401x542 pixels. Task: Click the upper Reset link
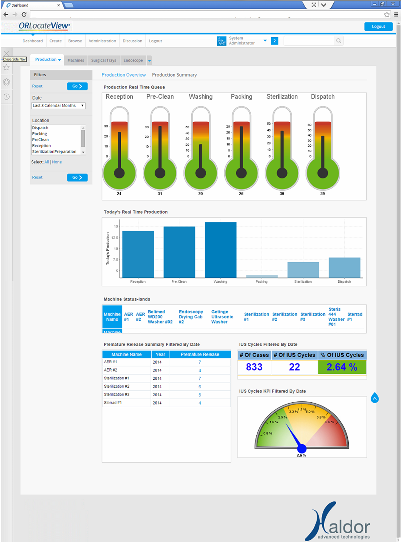[37, 86]
